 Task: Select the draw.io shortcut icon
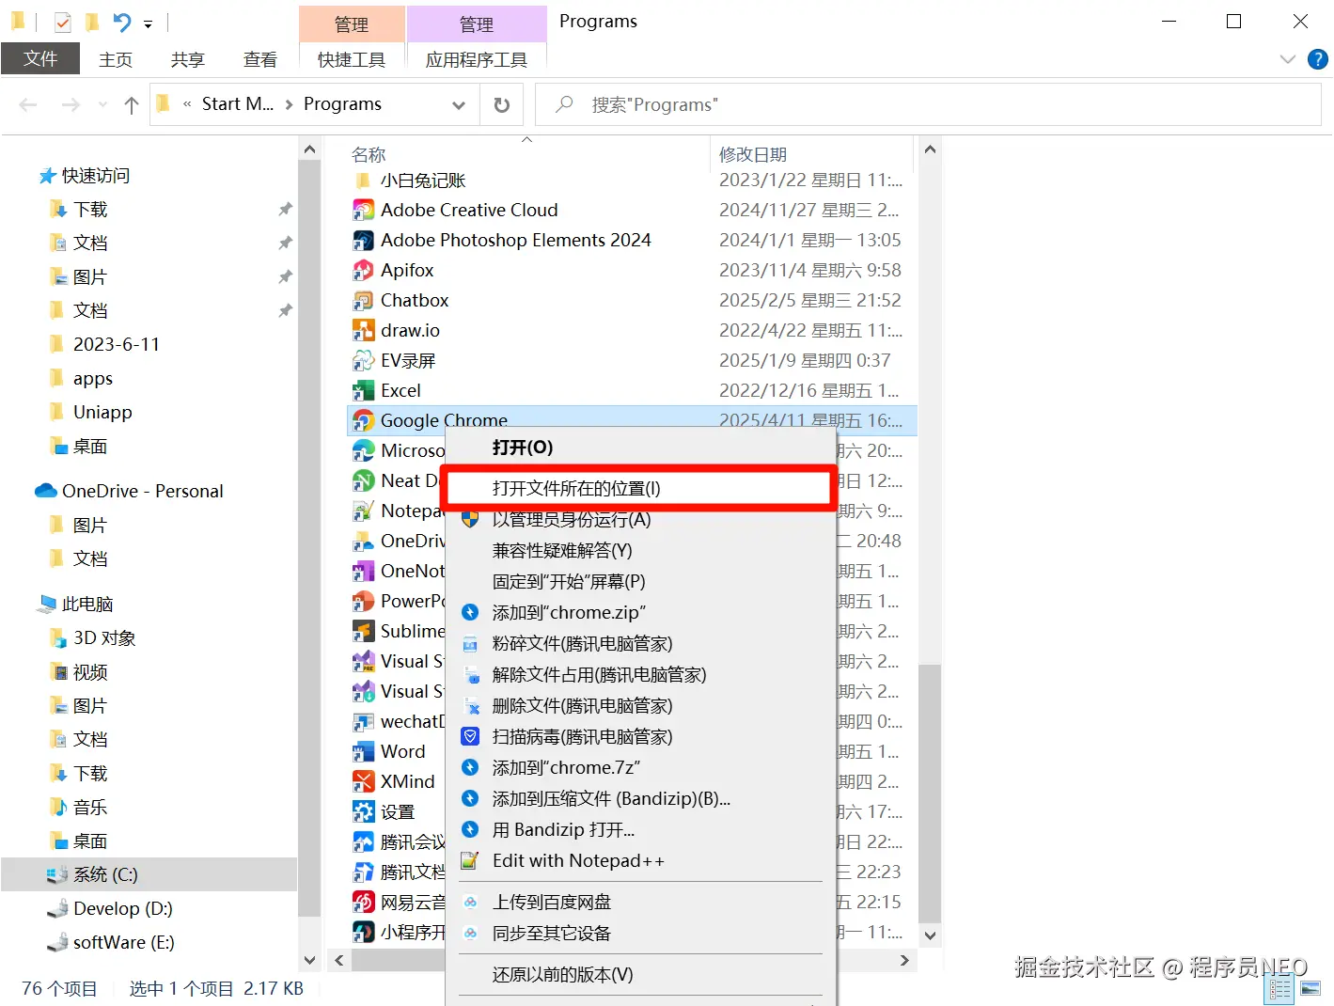click(363, 330)
